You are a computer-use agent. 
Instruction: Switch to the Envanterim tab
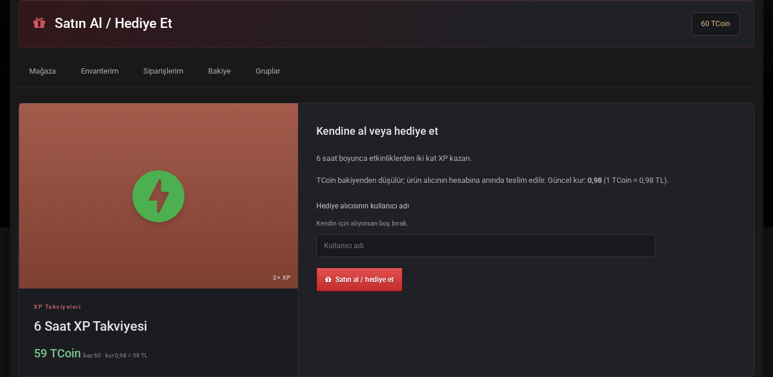pos(100,71)
